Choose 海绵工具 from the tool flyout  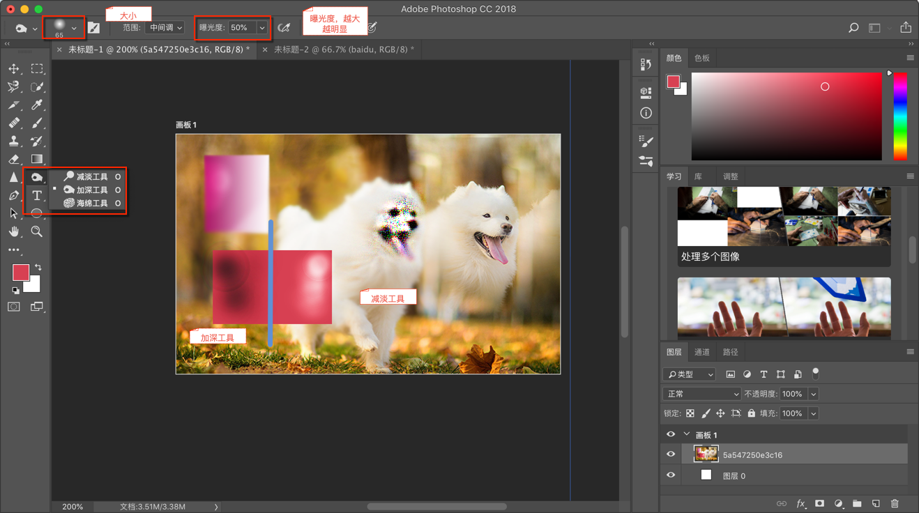click(91, 204)
